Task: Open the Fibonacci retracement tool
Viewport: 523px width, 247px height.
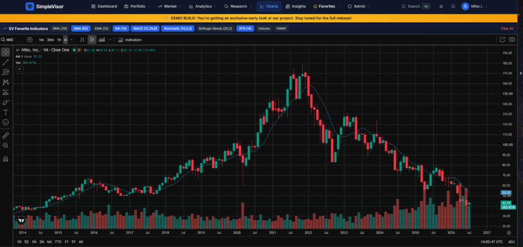Action: point(6,72)
